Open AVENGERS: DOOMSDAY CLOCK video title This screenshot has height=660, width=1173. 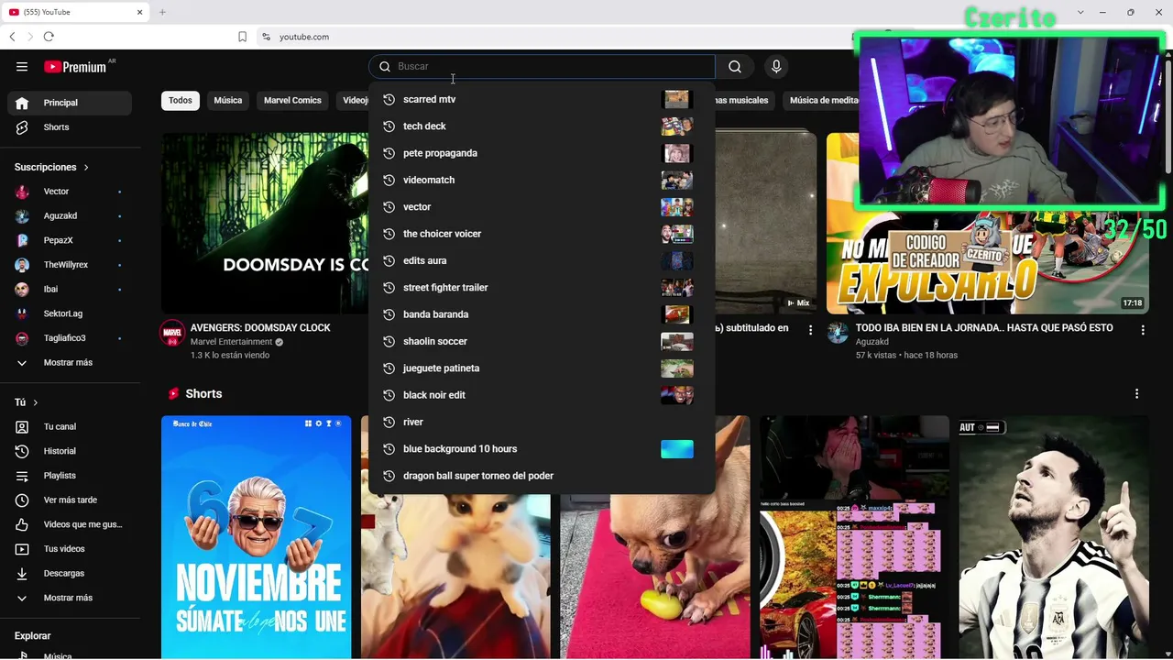[260, 328]
